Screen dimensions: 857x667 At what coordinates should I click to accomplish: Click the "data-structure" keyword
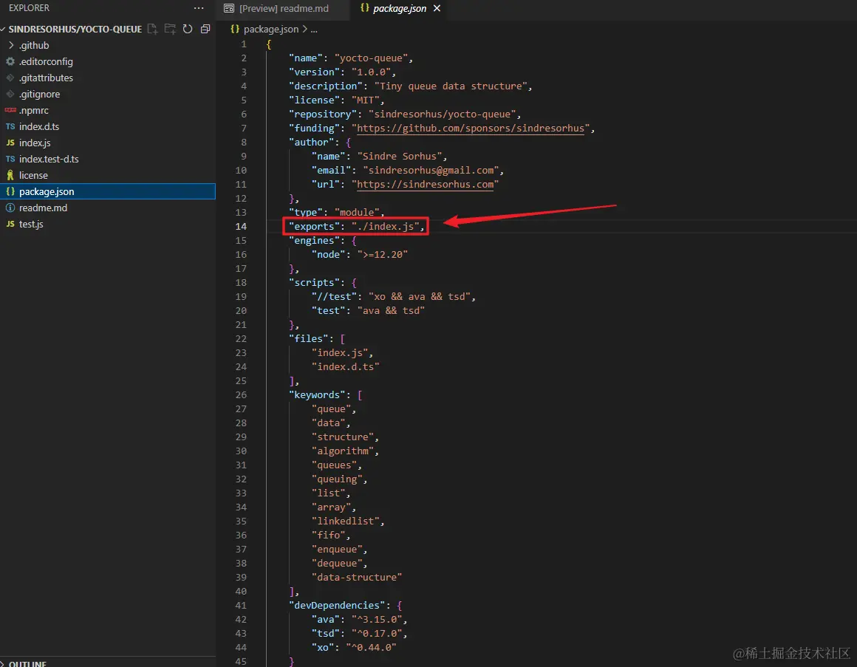pos(357,578)
